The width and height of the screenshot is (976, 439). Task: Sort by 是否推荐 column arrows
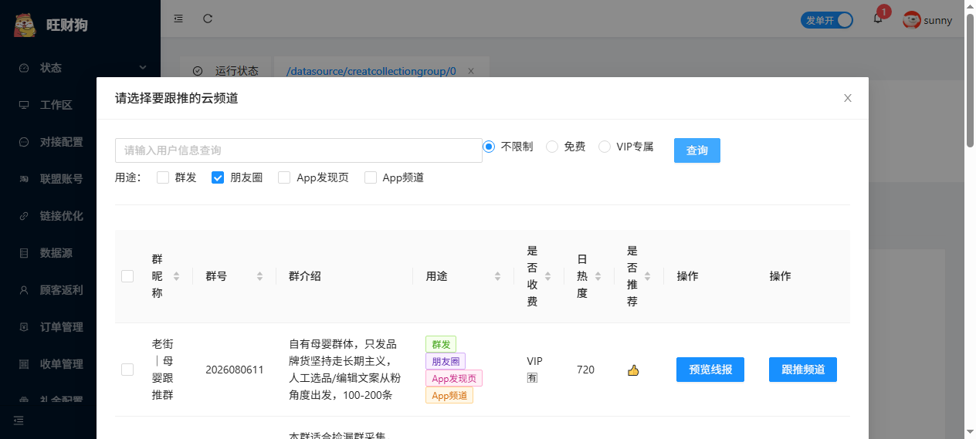648,276
